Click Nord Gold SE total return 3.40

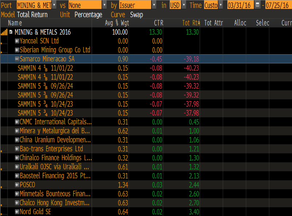click(x=194, y=212)
